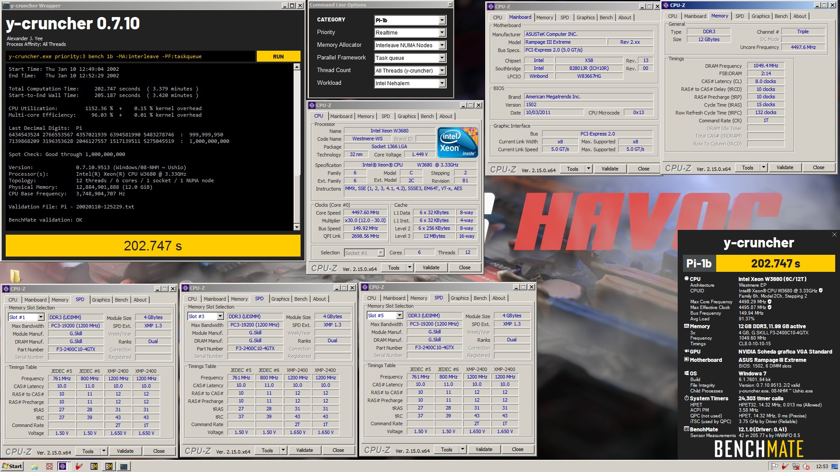Click the Motherboard section icon in BenchMate panel
The image size is (840, 472).
686,360
